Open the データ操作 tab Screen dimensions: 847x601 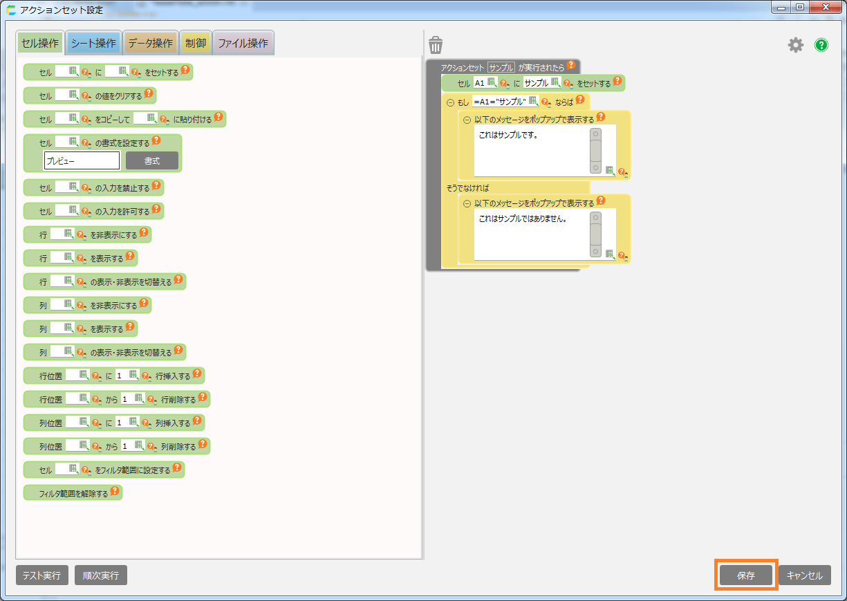pos(150,44)
